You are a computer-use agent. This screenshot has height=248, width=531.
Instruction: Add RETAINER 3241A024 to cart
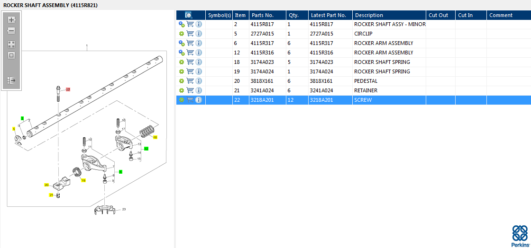point(190,90)
